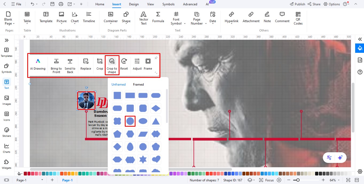
Task: Reset the image crop
Action: click(124, 64)
